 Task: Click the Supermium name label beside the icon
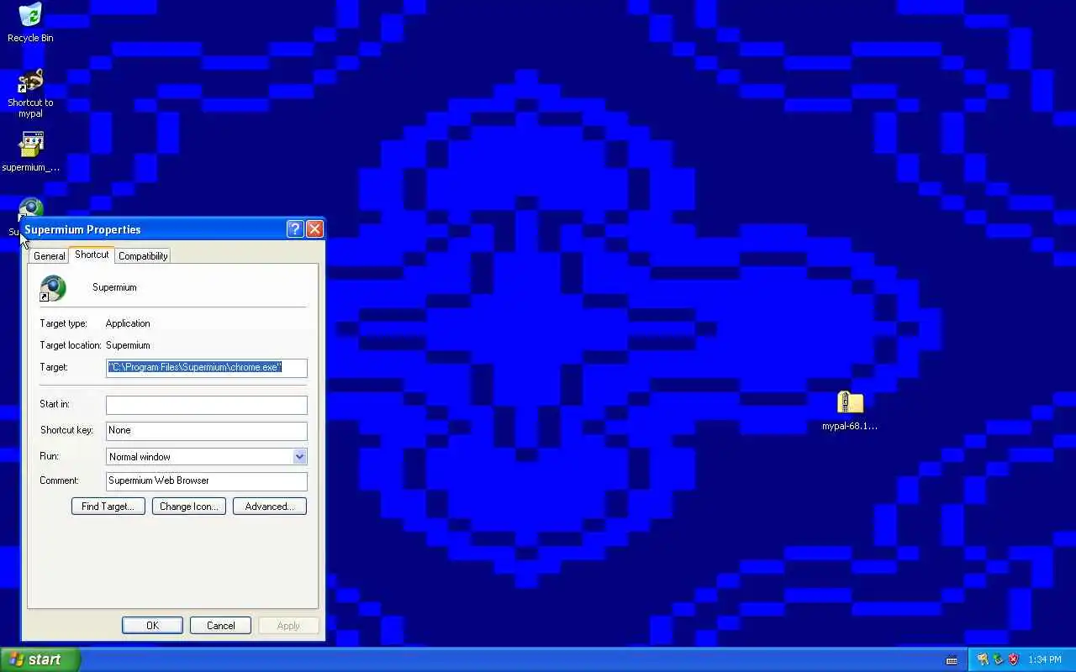click(x=114, y=287)
